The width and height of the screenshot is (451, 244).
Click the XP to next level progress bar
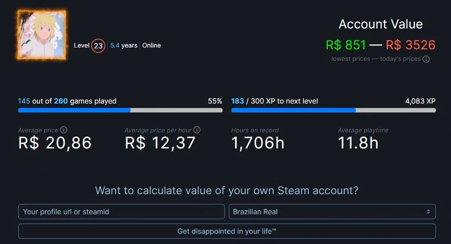[334, 110]
